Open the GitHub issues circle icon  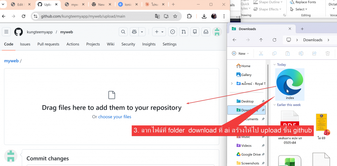[172, 32]
